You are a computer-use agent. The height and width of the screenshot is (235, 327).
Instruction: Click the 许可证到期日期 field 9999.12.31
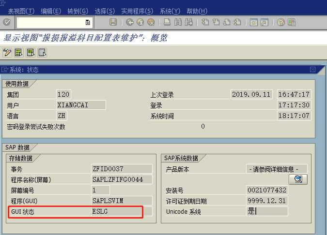click(x=267, y=201)
